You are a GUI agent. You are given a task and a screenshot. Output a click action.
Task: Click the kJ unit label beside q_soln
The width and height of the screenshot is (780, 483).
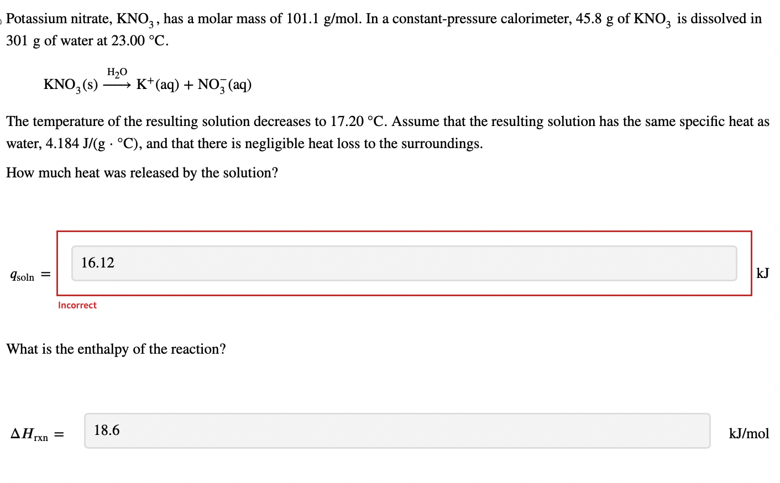[762, 272]
